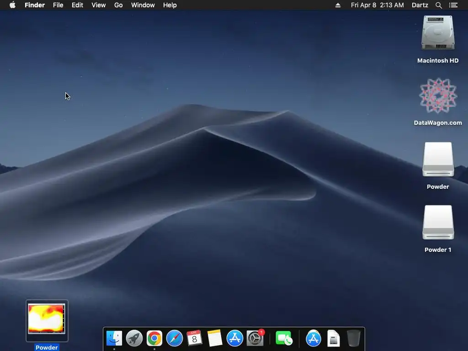Click the Dartz user name in the menu bar
This screenshot has width=468, height=351.
tap(420, 5)
